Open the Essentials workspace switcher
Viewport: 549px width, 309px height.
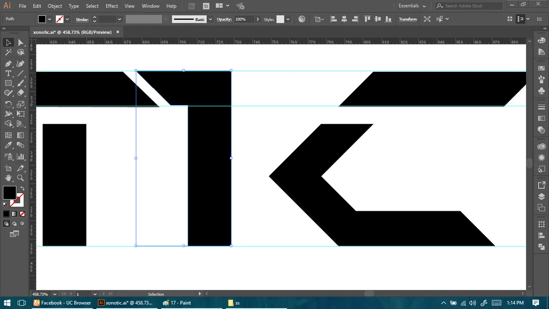412,6
